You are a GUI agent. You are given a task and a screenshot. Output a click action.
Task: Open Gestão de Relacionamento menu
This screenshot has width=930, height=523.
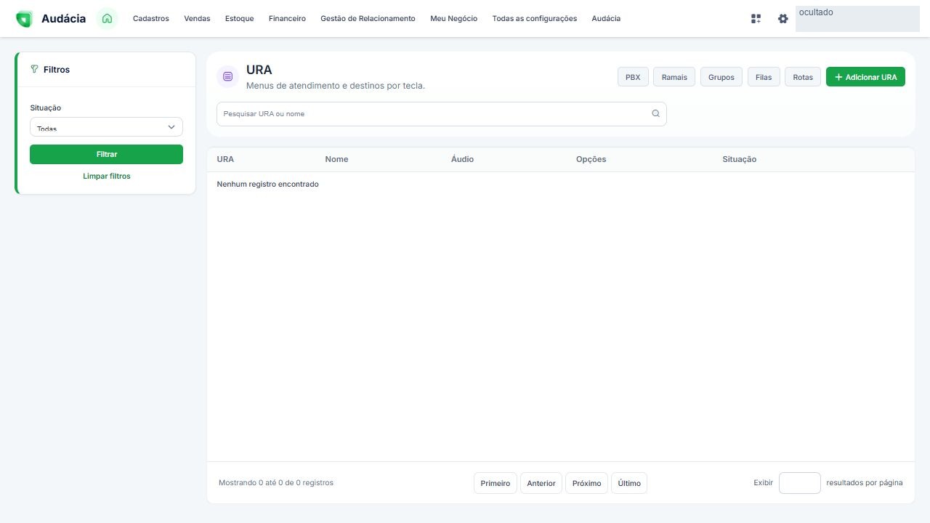pos(368,19)
